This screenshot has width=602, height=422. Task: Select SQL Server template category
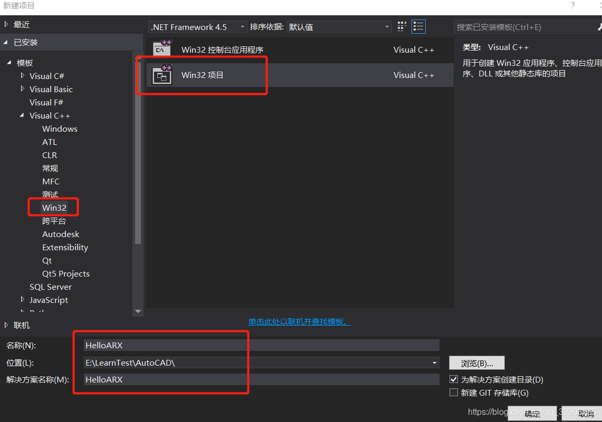50,287
